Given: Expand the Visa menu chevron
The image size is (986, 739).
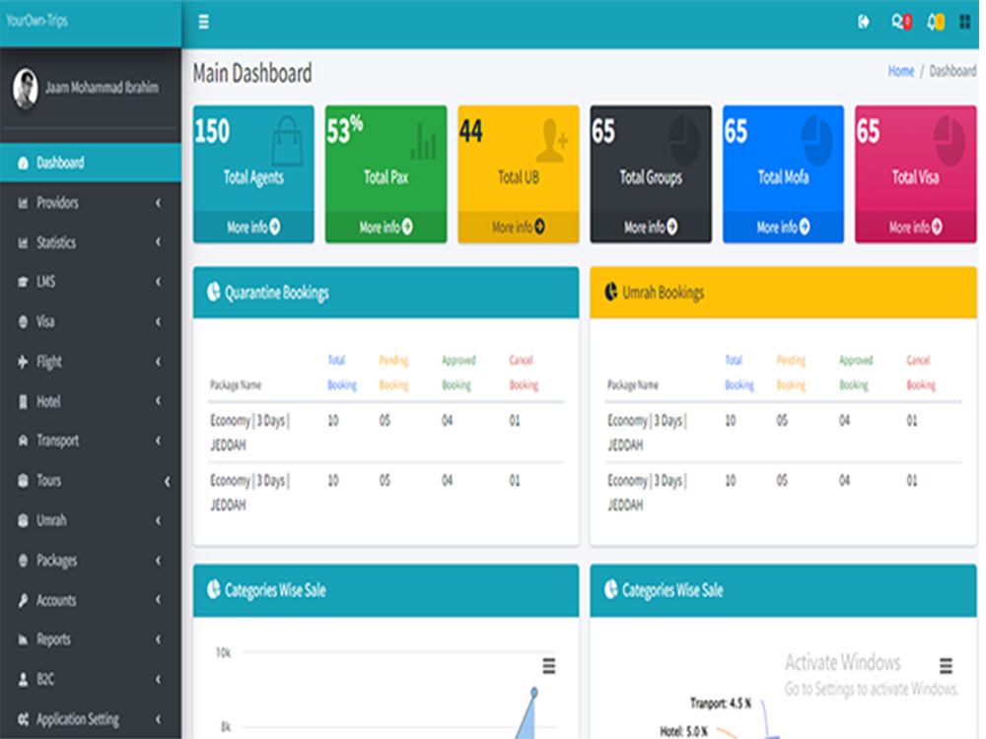Looking at the screenshot, I should [158, 322].
